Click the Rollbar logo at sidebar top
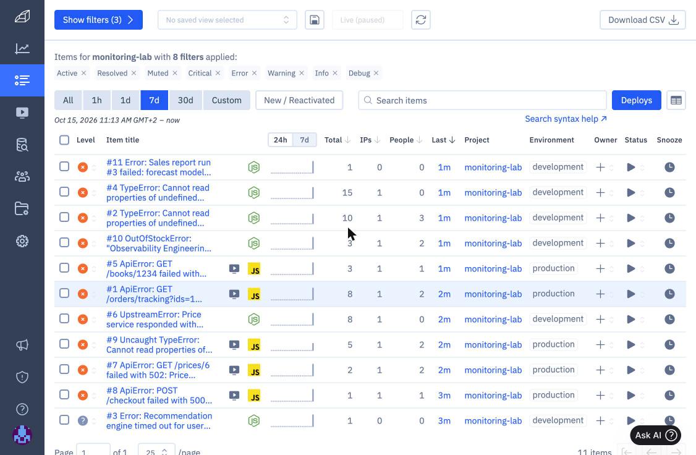The height and width of the screenshot is (455, 696). pos(22,17)
